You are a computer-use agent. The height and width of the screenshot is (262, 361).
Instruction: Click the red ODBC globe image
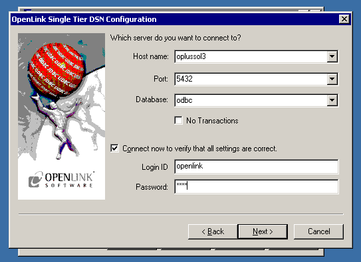(x=57, y=69)
